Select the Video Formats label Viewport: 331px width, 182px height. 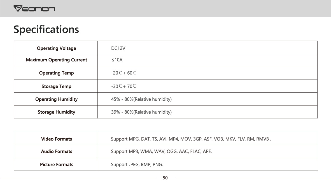[x=56, y=139]
